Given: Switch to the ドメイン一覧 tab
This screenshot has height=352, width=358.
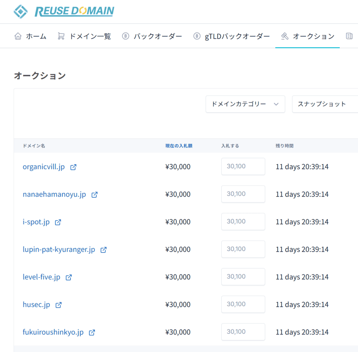Looking at the screenshot, I should (84, 36).
